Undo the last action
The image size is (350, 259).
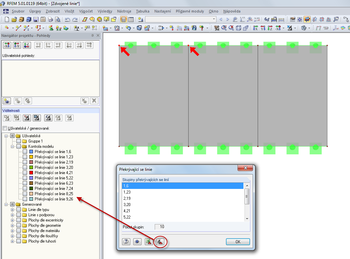(x=67, y=20)
